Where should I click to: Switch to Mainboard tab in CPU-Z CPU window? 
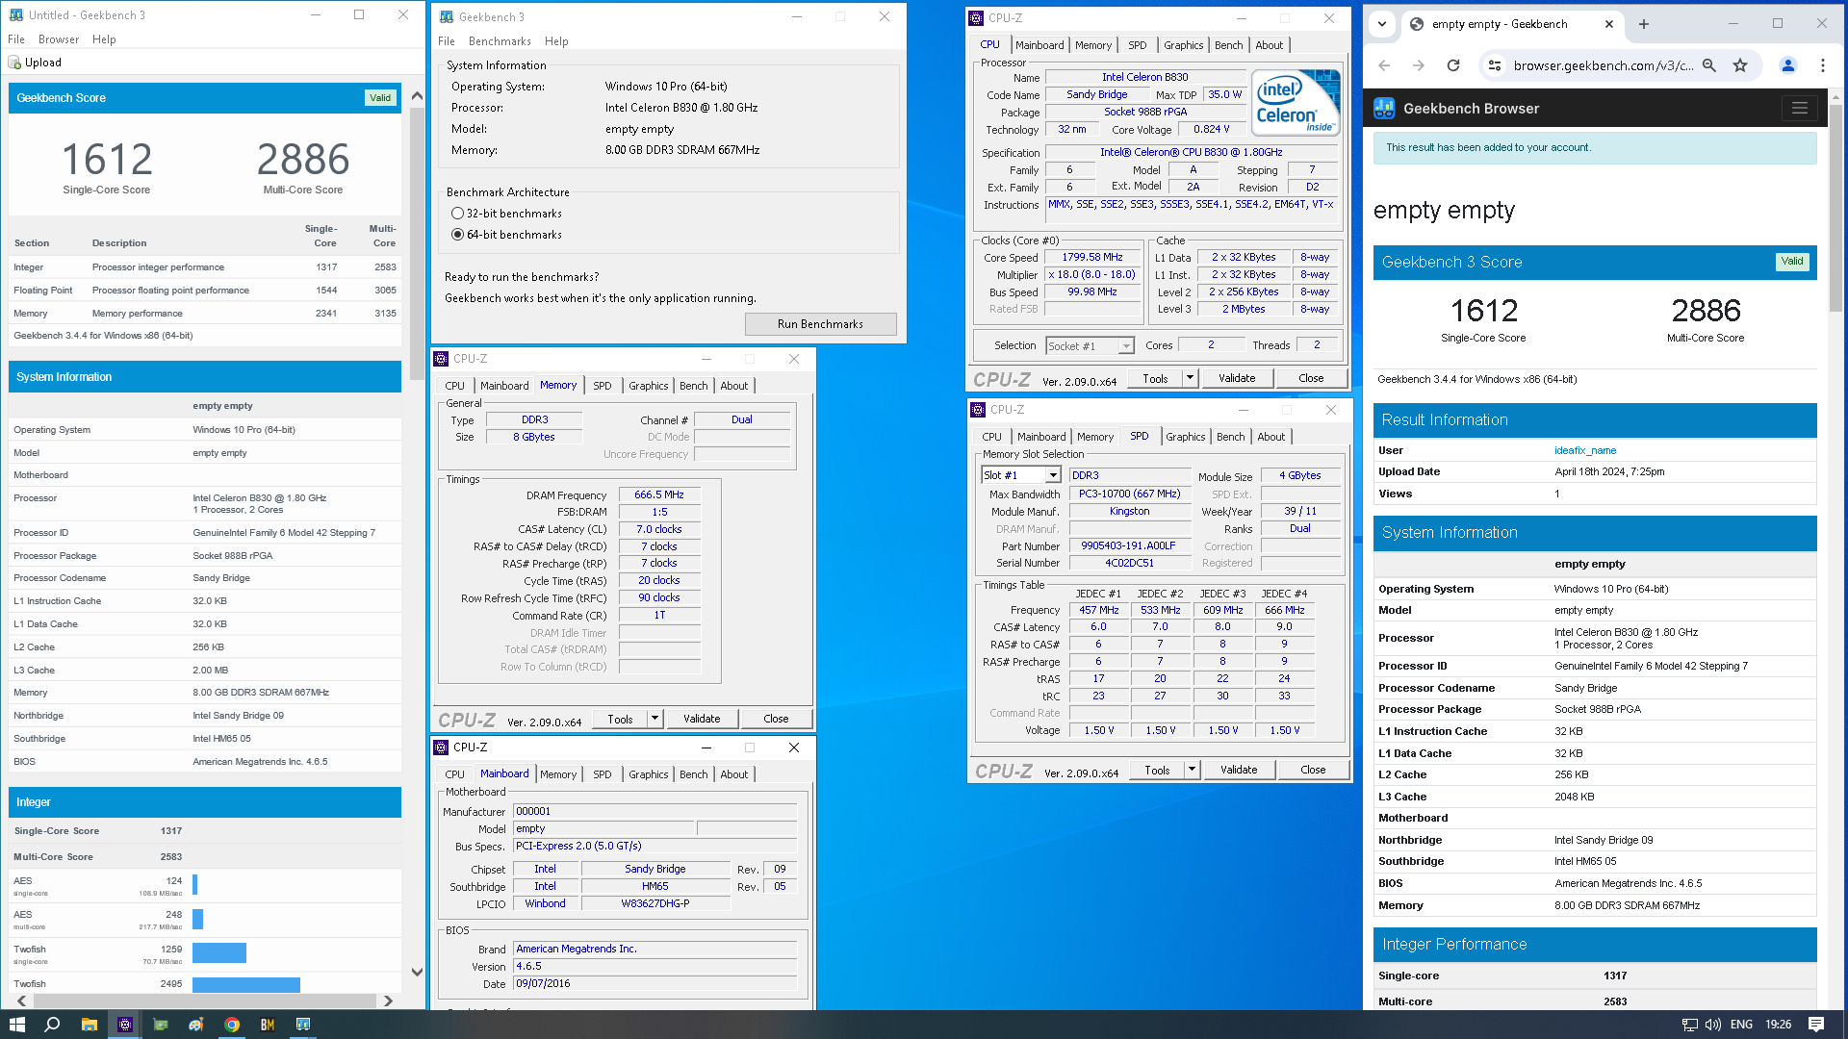click(1039, 45)
